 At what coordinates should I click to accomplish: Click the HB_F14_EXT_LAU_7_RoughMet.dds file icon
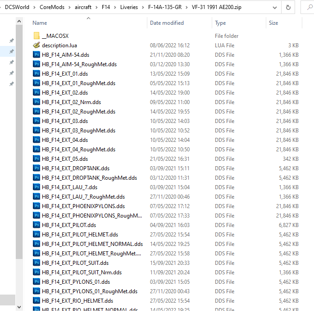pos(36,197)
